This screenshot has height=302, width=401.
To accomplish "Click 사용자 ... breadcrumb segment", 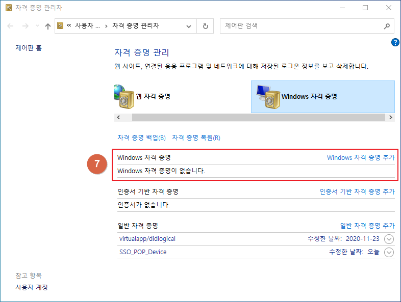I will 87,26.
